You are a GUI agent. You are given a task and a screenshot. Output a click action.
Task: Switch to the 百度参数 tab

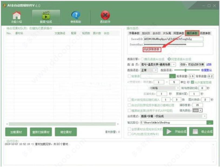pos(205,33)
